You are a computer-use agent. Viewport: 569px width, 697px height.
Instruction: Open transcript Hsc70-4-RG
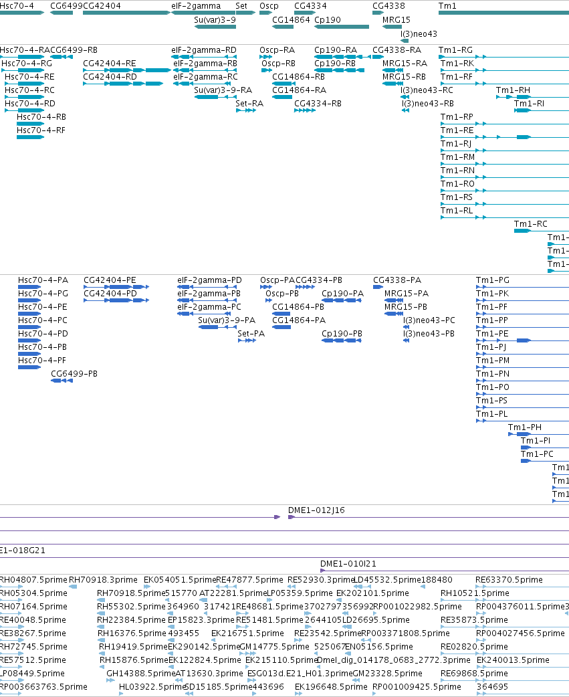[27, 63]
